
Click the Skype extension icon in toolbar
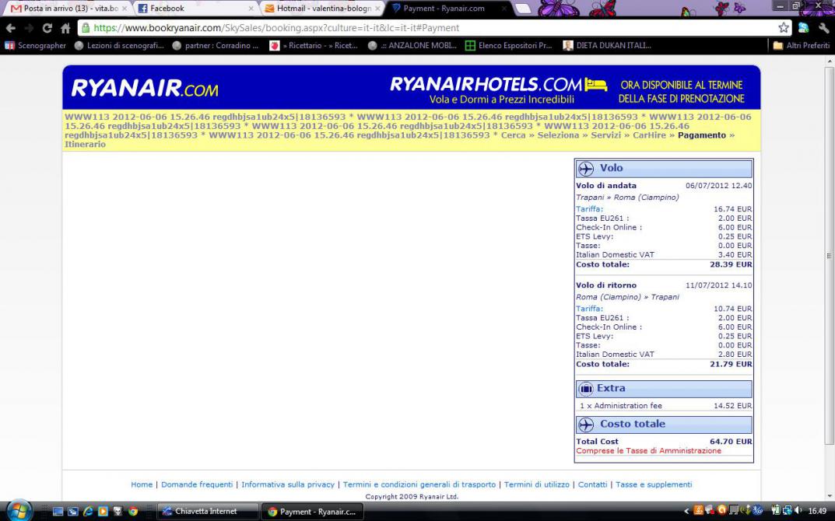point(803,28)
